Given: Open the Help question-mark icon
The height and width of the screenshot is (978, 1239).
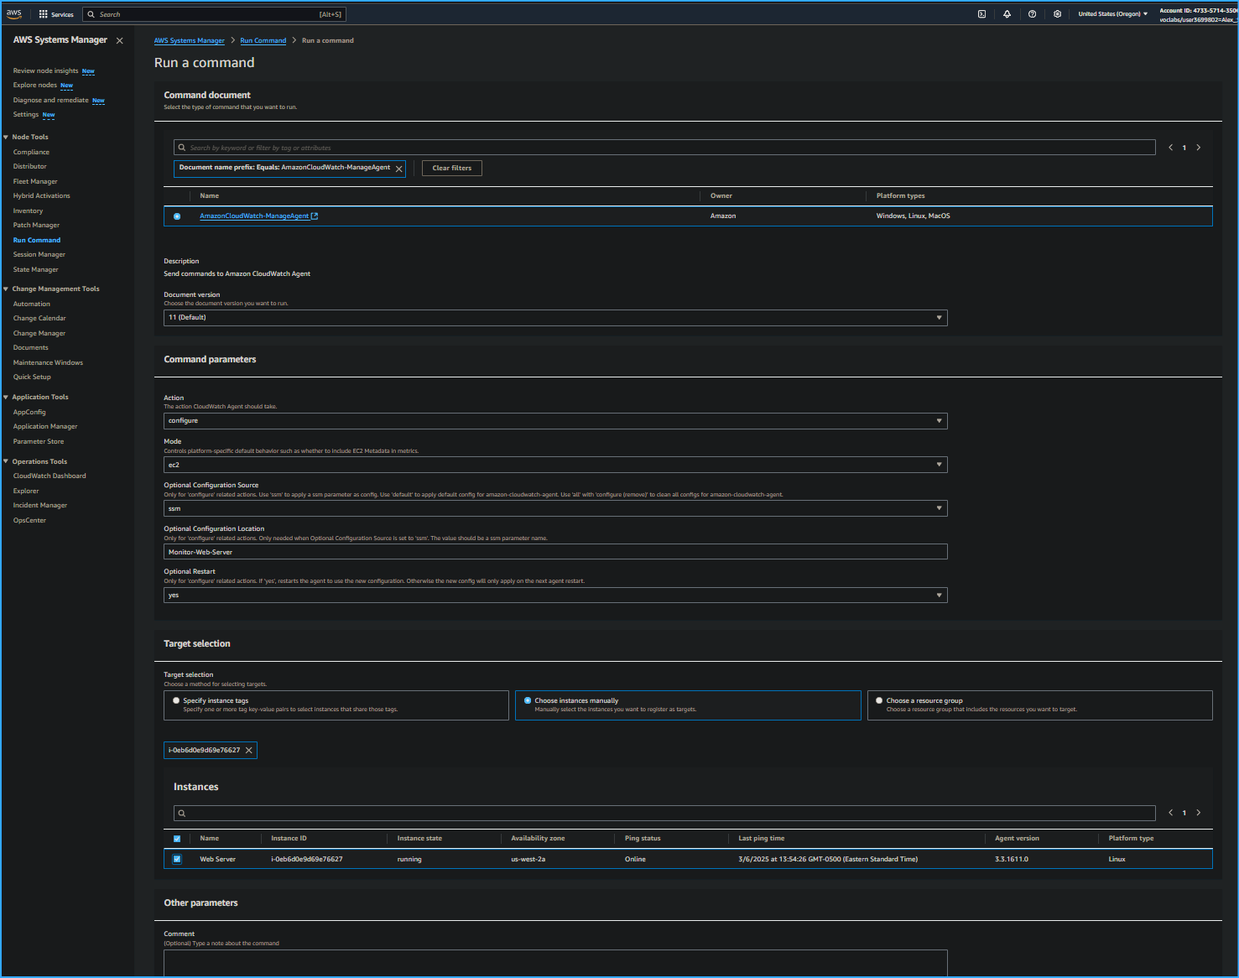Looking at the screenshot, I should 1032,13.
